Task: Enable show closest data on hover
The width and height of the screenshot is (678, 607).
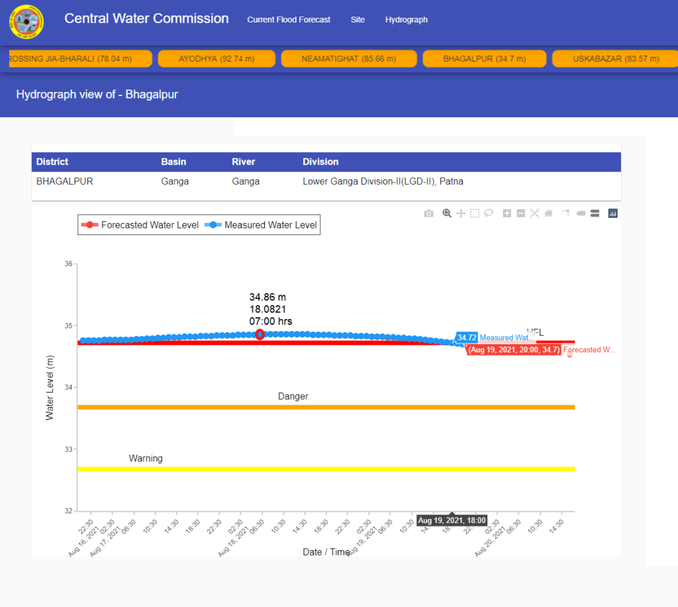Action: click(x=581, y=213)
